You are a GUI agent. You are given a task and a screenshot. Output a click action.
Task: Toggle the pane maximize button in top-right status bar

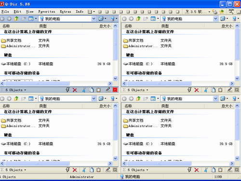pyautogui.click(x=237, y=90)
